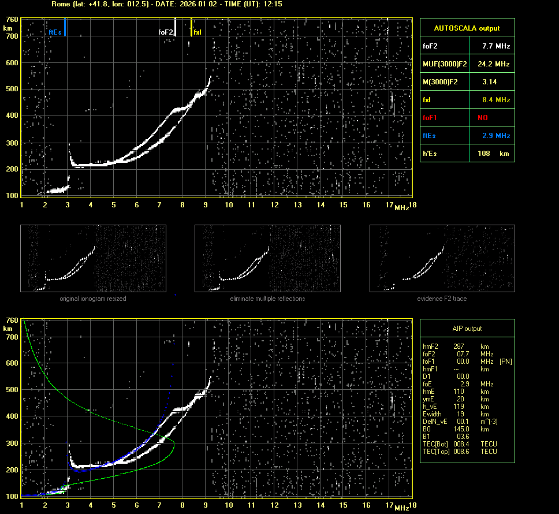Click the AIP output panel header
Screen dimensions: 559x514
pos(467,329)
